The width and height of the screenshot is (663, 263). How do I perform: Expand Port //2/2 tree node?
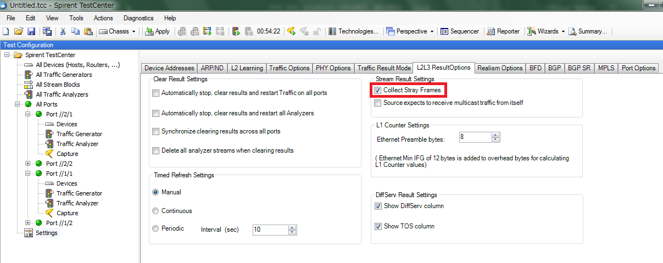28,164
